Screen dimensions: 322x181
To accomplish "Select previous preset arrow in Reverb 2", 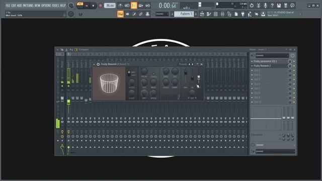I will click(189, 64).
